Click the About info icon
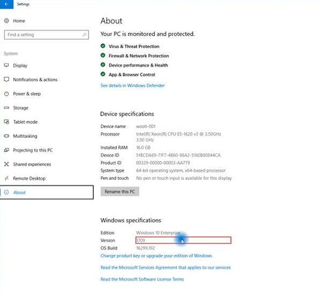324x297 pixels. (x=6, y=192)
